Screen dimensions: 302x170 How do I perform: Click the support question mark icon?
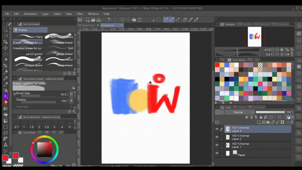(185, 20)
